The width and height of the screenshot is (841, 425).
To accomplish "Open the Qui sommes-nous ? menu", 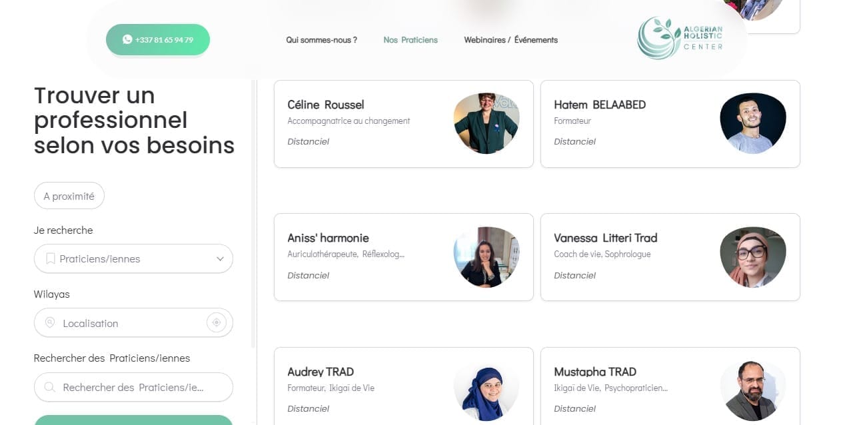I will coord(321,40).
